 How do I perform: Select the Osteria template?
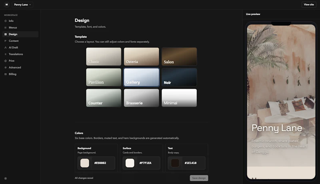point(142,57)
